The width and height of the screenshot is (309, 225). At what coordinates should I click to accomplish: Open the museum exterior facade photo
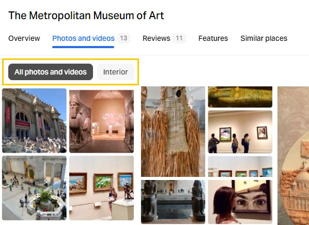pyautogui.click(x=34, y=121)
